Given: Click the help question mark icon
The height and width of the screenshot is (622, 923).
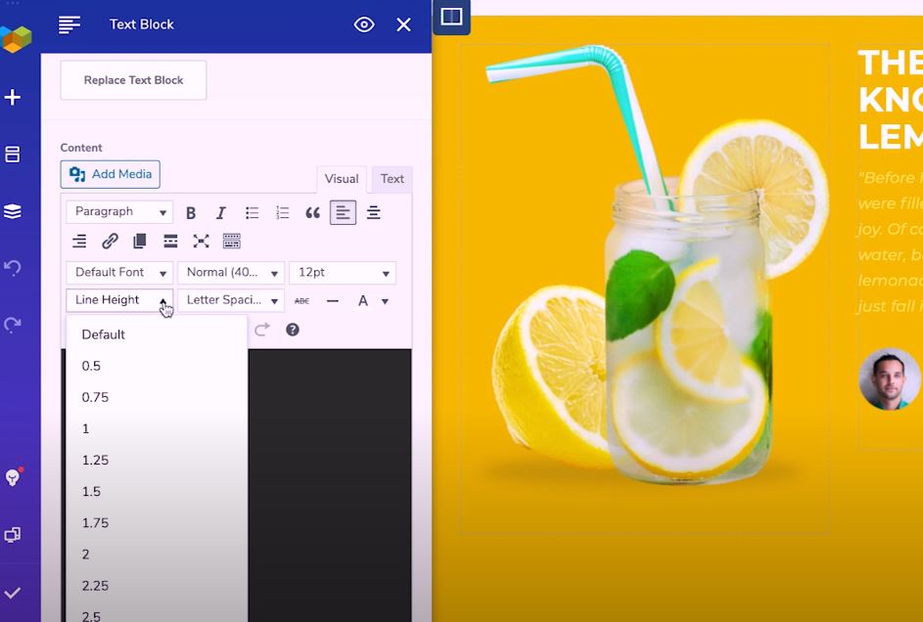Looking at the screenshot, I should point(293,330).
